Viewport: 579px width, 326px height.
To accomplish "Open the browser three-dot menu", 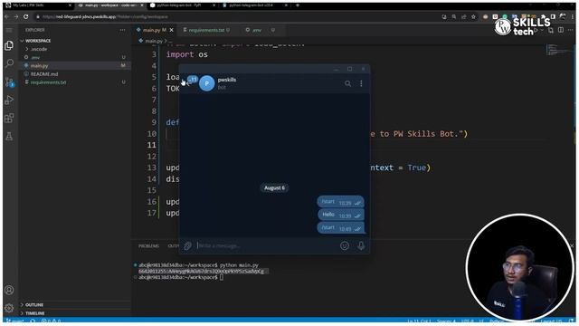I will pos(573,16).
